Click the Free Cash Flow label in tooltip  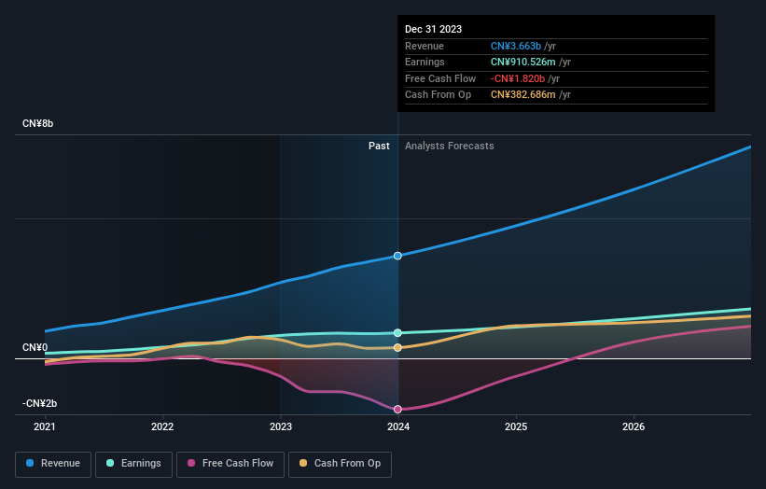click(x=440, y=78)
